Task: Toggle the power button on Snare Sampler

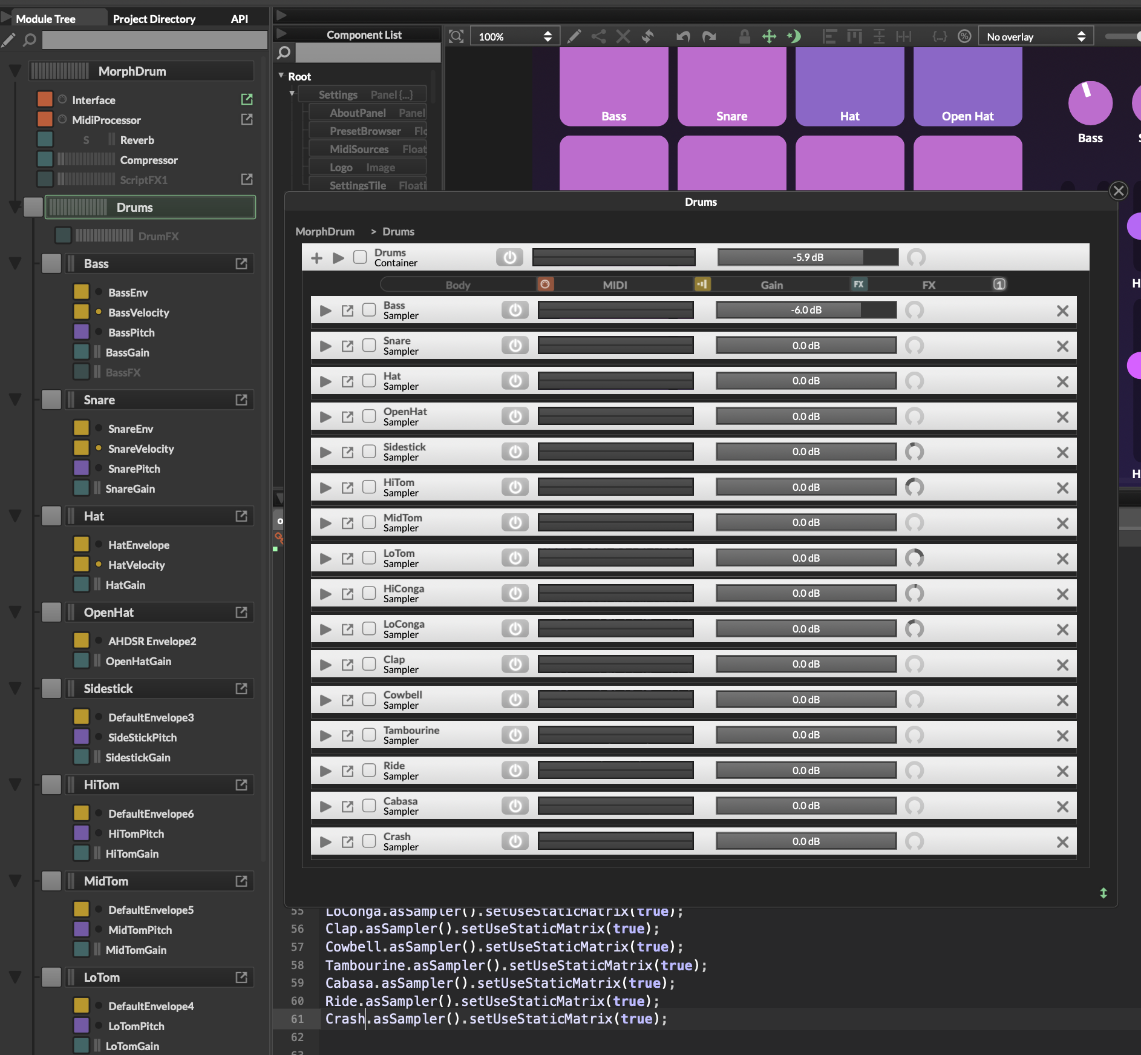Action: click(x=515, y=345)
